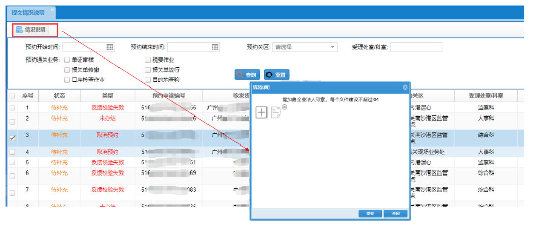Viewport: 534px width, 232px height.
Task: Check the checkbox for row 1
Action: 12,108
